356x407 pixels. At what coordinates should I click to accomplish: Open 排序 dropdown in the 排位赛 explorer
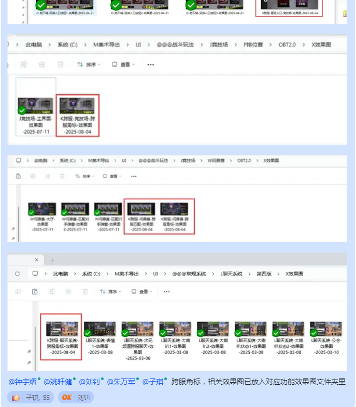[x=89, y=64]
